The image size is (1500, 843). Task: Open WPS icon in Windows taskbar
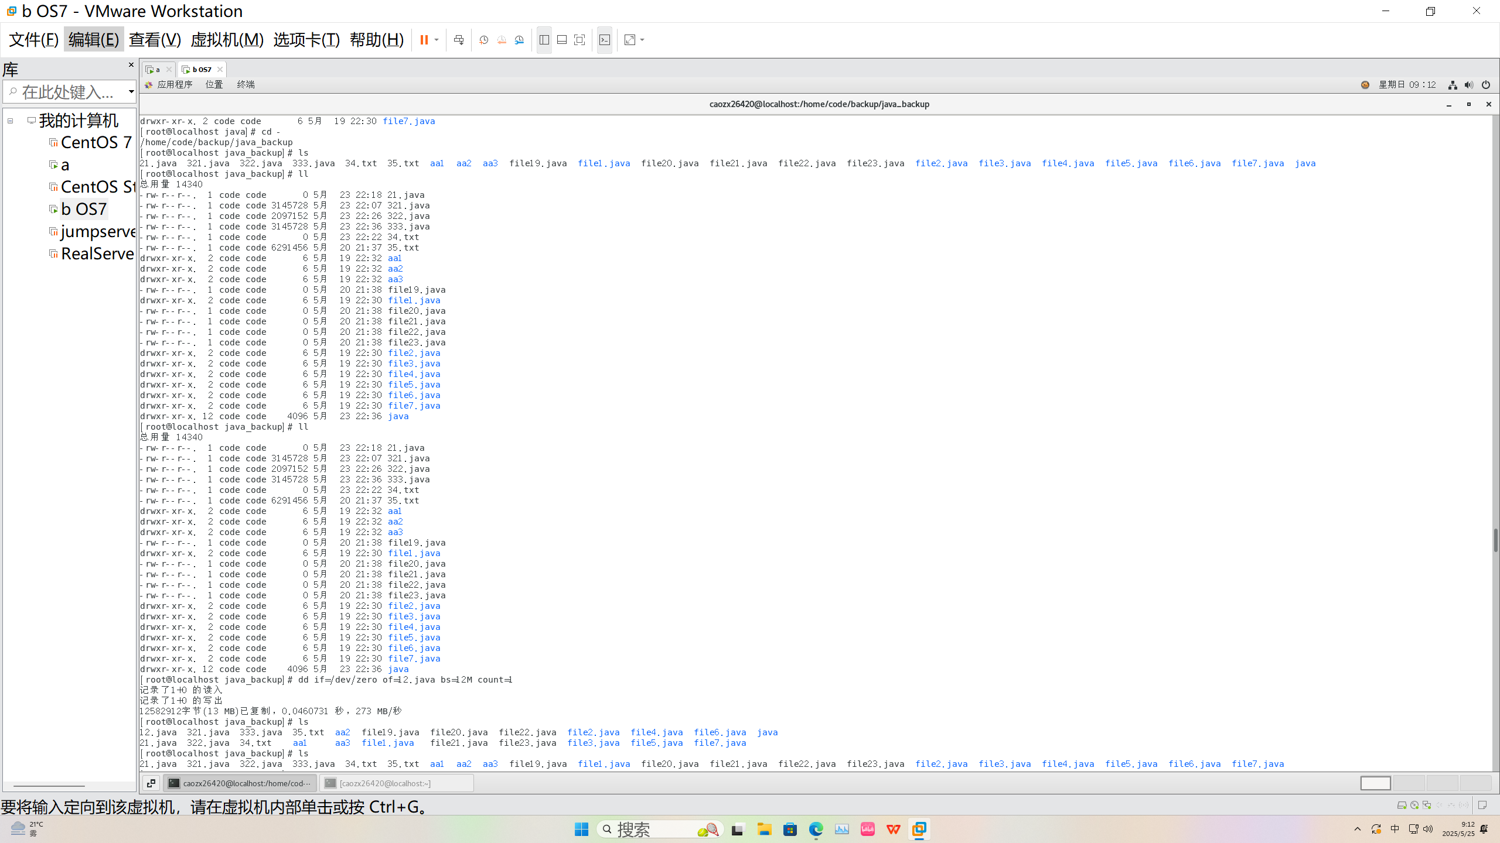893,829
